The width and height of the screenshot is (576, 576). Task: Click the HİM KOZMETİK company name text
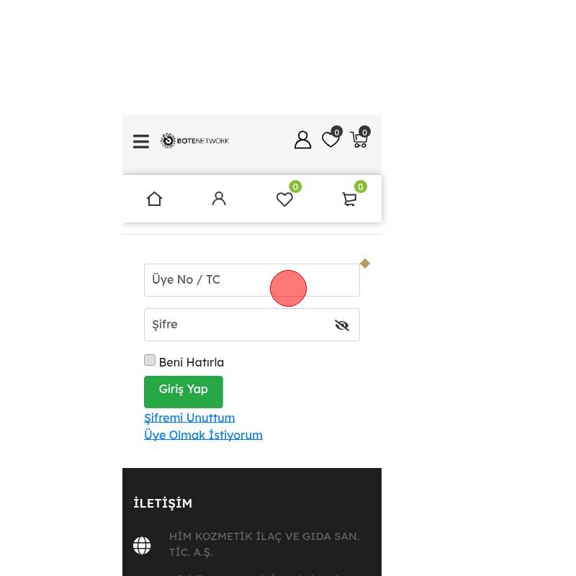click(x=264, y=544)
